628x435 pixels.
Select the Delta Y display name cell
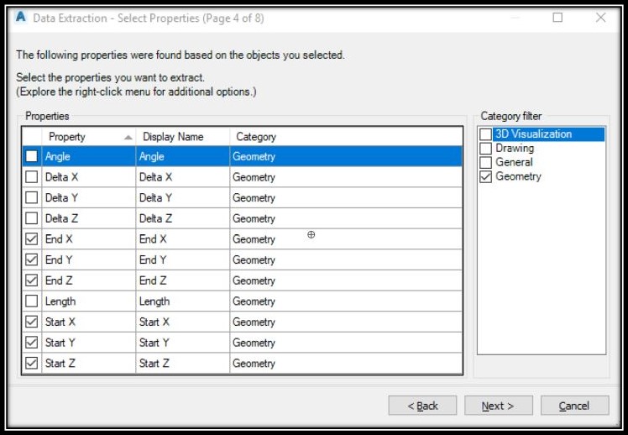pyautogui.click(x=183, y=197)
